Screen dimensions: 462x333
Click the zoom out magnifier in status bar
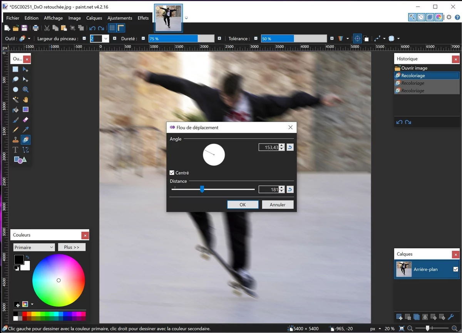coord(410,329)
